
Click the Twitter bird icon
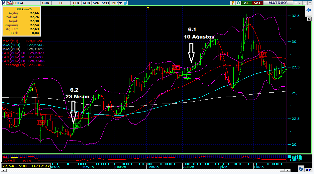(x=126, y=3)
